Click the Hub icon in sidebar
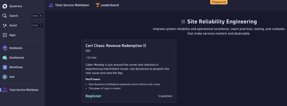287x106 pixels. pyautogui.click(x=5, y=77)
